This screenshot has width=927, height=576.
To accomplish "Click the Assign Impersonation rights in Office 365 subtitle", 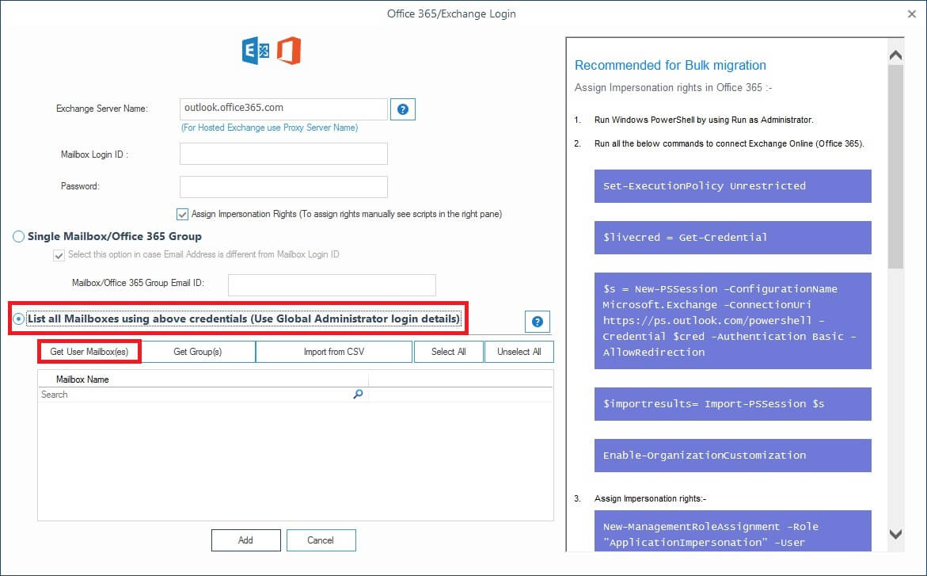I will coord(673,88).
